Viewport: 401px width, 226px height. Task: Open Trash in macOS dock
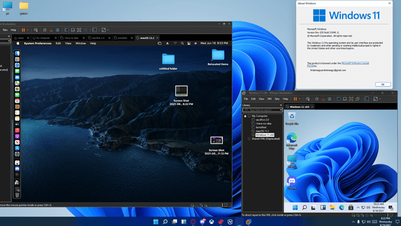(x=17, y=195)
